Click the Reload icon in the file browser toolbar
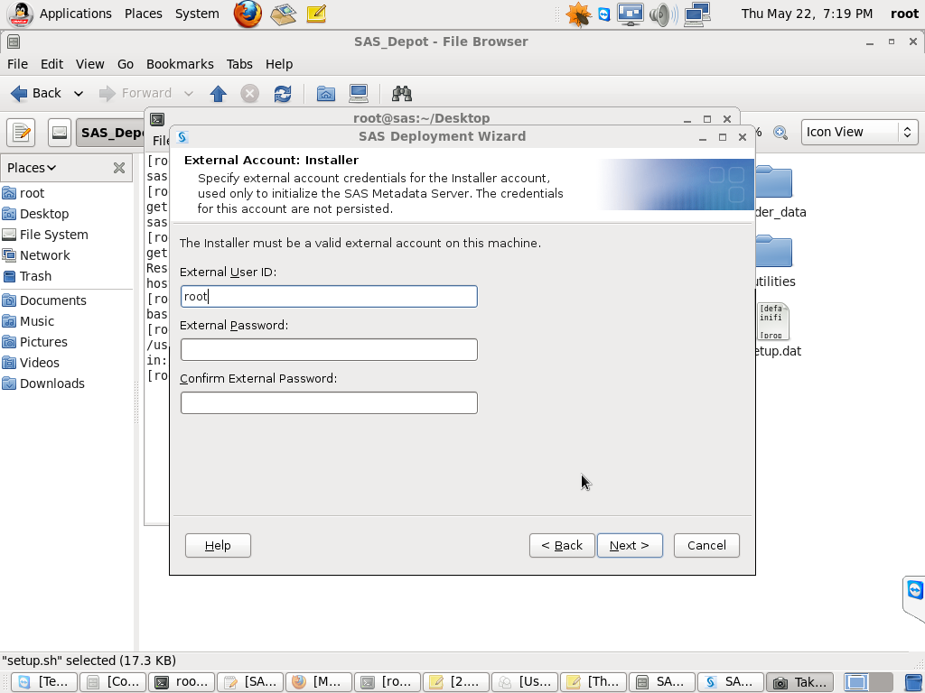The image size is (925, 693). [x=283, y=93]
